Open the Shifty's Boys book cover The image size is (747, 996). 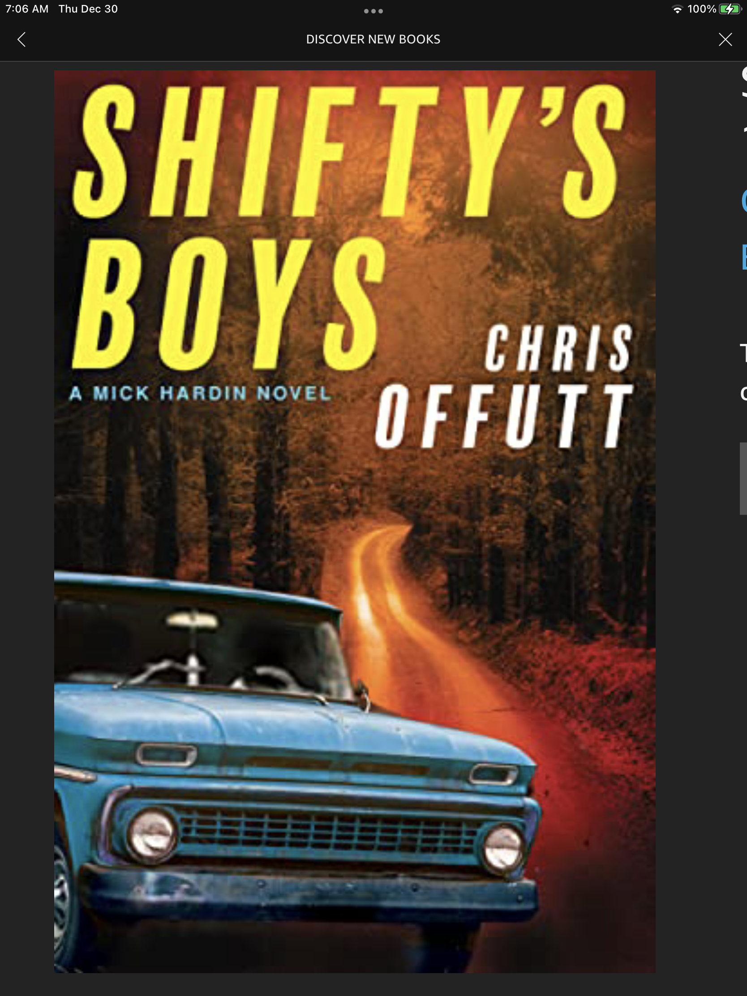355,521
